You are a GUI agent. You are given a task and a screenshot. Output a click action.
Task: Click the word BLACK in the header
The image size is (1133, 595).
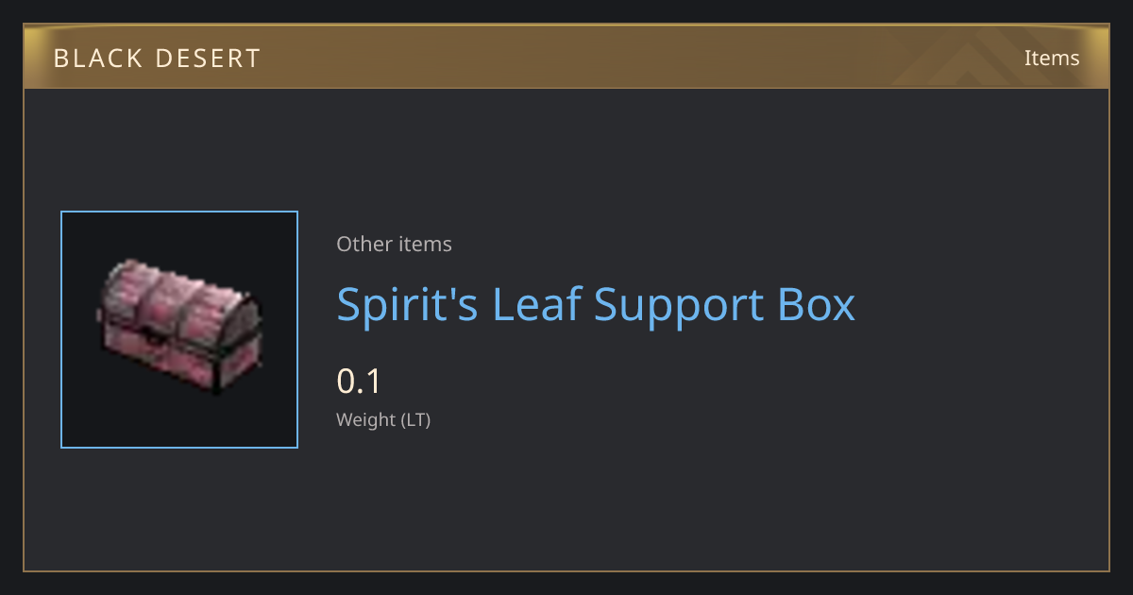pyautogui.click(x=99, y=59)
